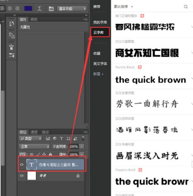Image resolution: width=193 pixels, height=196 pixels.
Task: Open 收藏 in font sidebar
Action: pyautogui.click(x=97, y=53)
